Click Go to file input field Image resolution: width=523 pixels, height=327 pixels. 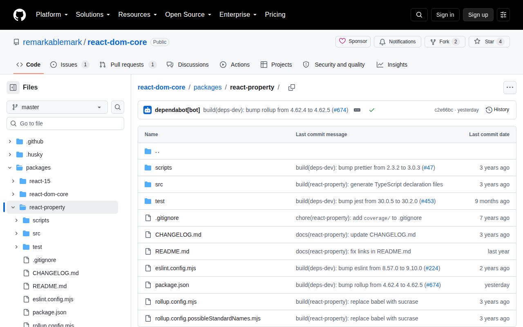point(65,123)
